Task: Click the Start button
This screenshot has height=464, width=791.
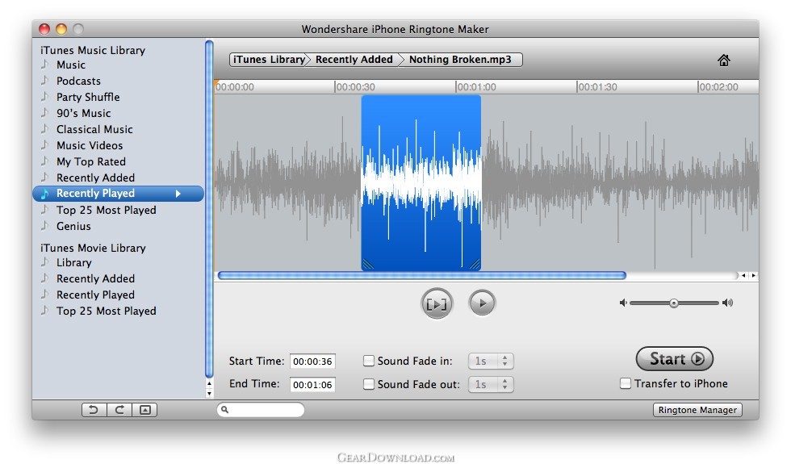Action: coord(675,359)
